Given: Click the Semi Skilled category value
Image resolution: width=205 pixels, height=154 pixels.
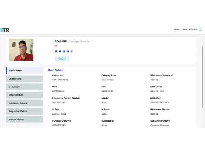Looking at the screenshot, I should (x=107, y=80).
